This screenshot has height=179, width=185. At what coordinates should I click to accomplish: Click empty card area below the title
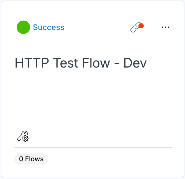pos(93,100)
